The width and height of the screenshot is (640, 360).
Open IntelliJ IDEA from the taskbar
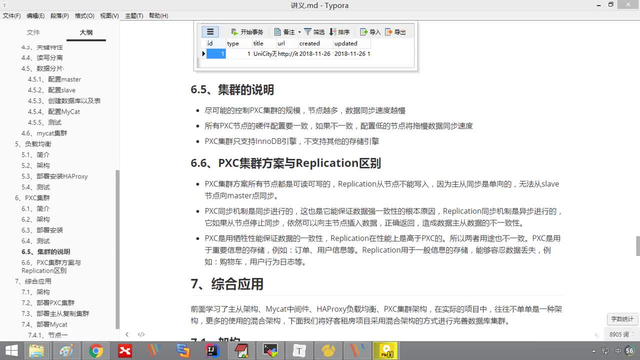212,350
